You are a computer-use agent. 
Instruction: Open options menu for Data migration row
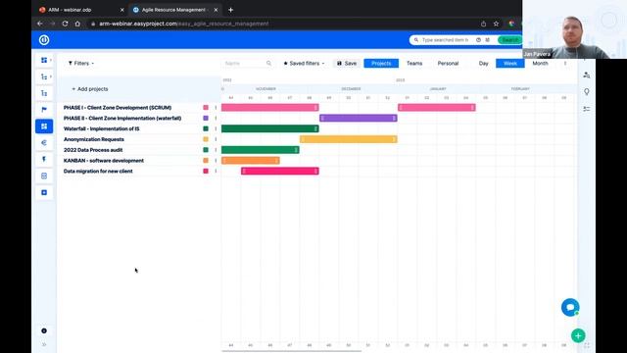click(216, 171)
